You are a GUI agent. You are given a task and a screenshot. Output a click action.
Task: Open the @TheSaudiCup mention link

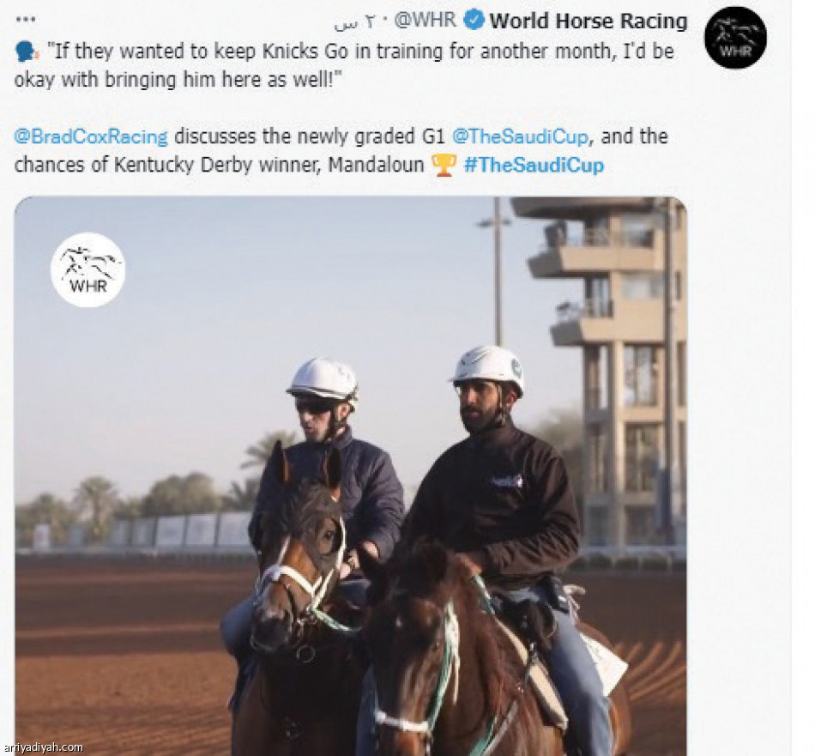click(x=520, y=136)
